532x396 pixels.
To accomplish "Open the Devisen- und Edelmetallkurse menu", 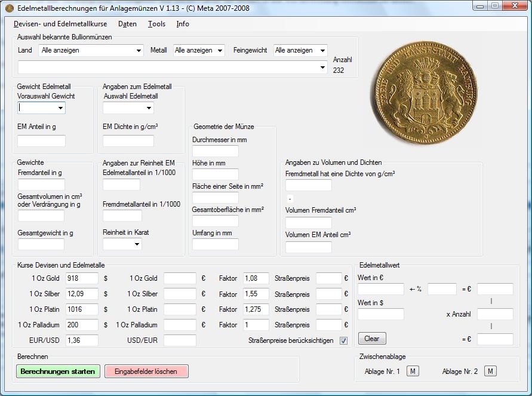I will point(60,24).
